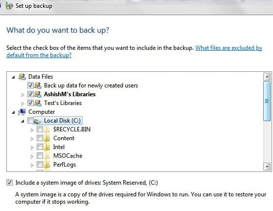Expand AshishM's Libraries node

[23, 95]
